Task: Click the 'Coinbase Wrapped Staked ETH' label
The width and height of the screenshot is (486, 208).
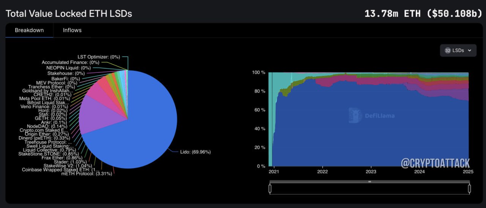Action: click(61, 170)
